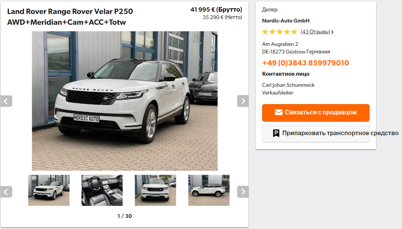402x229 pixels.
Task: Select the interior dashboard thumbnail
Action: click(102, 190)
